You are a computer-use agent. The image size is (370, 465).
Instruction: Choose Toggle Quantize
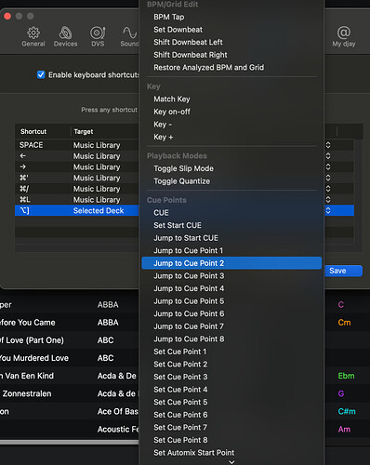pos(231,181)
